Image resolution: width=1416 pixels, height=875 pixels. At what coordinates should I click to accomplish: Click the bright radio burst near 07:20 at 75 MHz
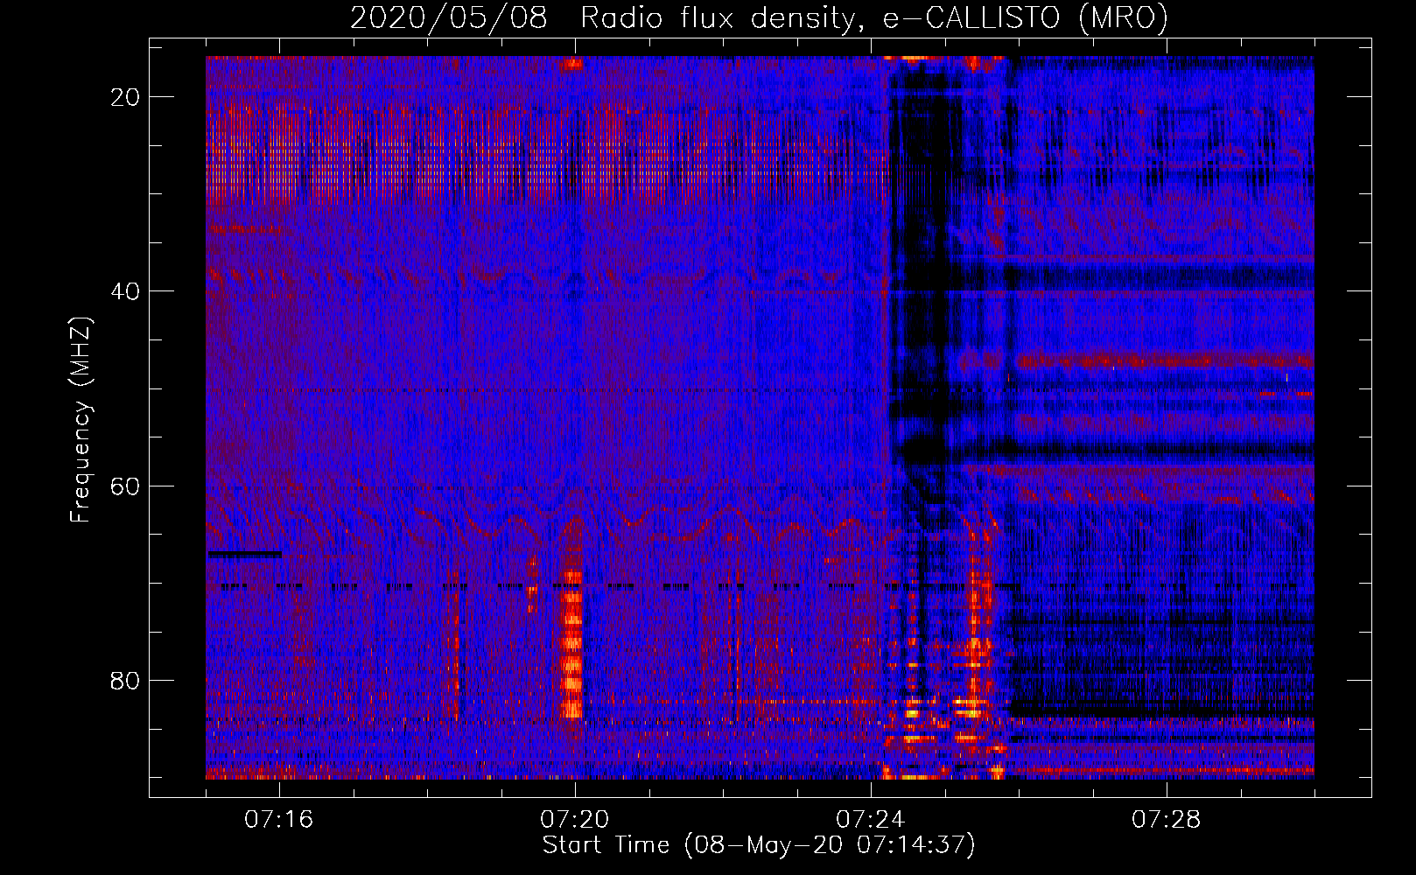[x=571, y=643]
